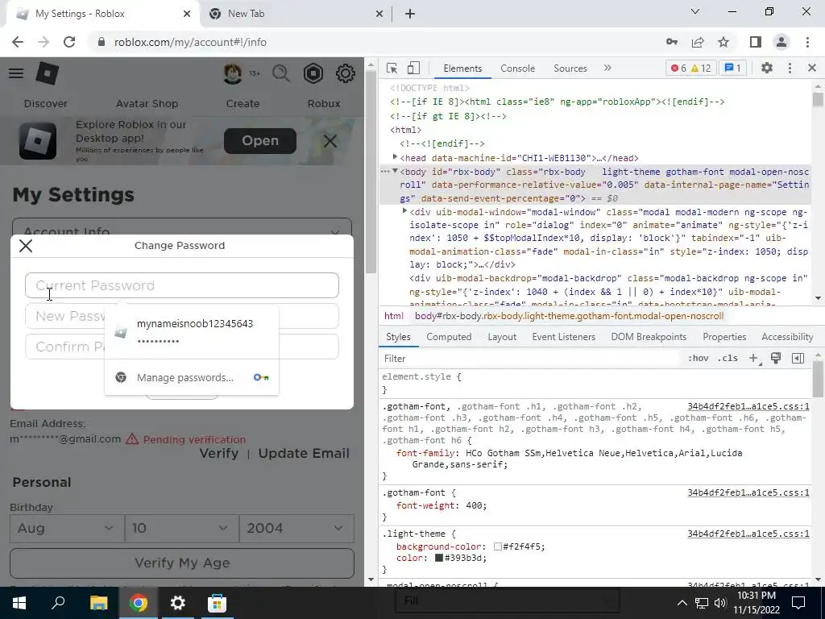
Task: Dismiss the desktop app banner with X
Action: coord(330,141)
